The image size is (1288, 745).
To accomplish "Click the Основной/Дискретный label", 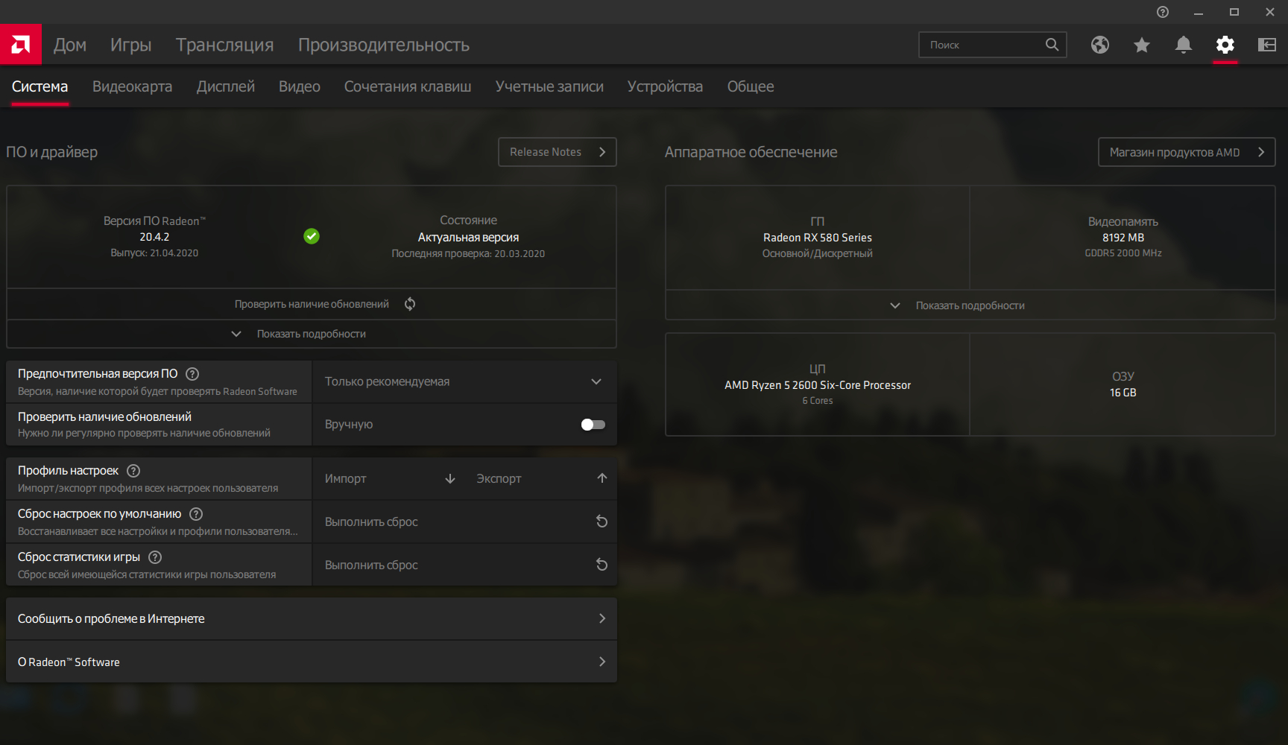I will 818,253.
